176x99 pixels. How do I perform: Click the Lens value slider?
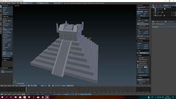(143, 21)
